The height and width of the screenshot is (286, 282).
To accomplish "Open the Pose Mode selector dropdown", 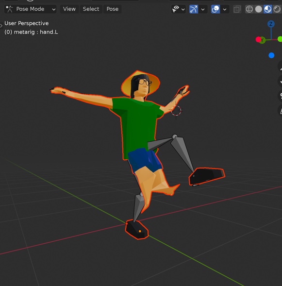I will tap(31, 9).
